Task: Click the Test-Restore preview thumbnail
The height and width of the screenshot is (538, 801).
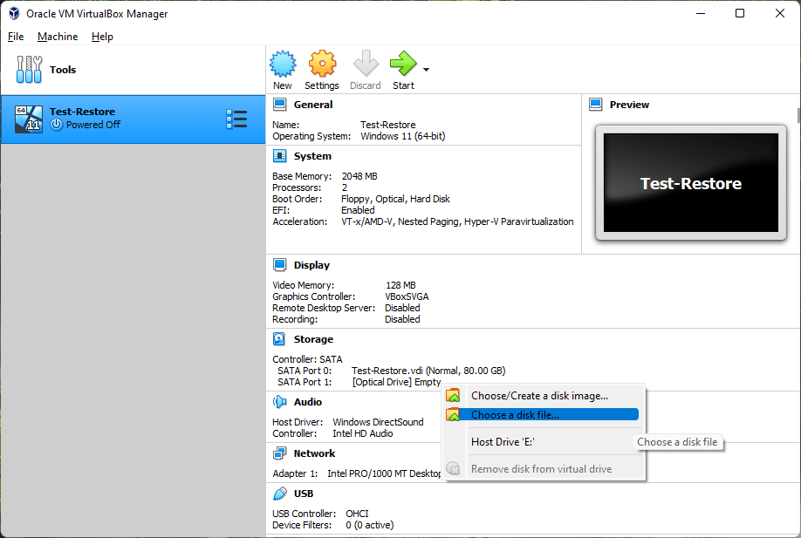Action: click(691, 183)
